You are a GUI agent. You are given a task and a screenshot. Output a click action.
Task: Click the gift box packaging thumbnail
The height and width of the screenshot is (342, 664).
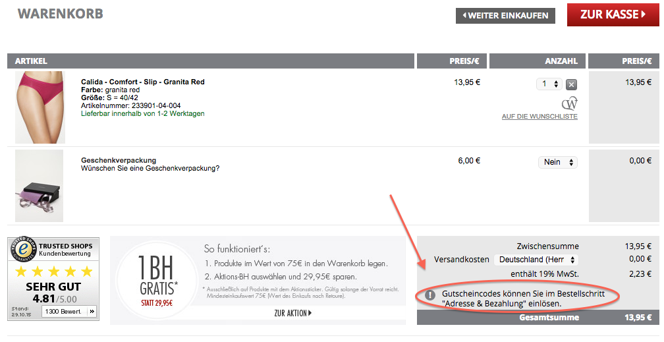39,186
